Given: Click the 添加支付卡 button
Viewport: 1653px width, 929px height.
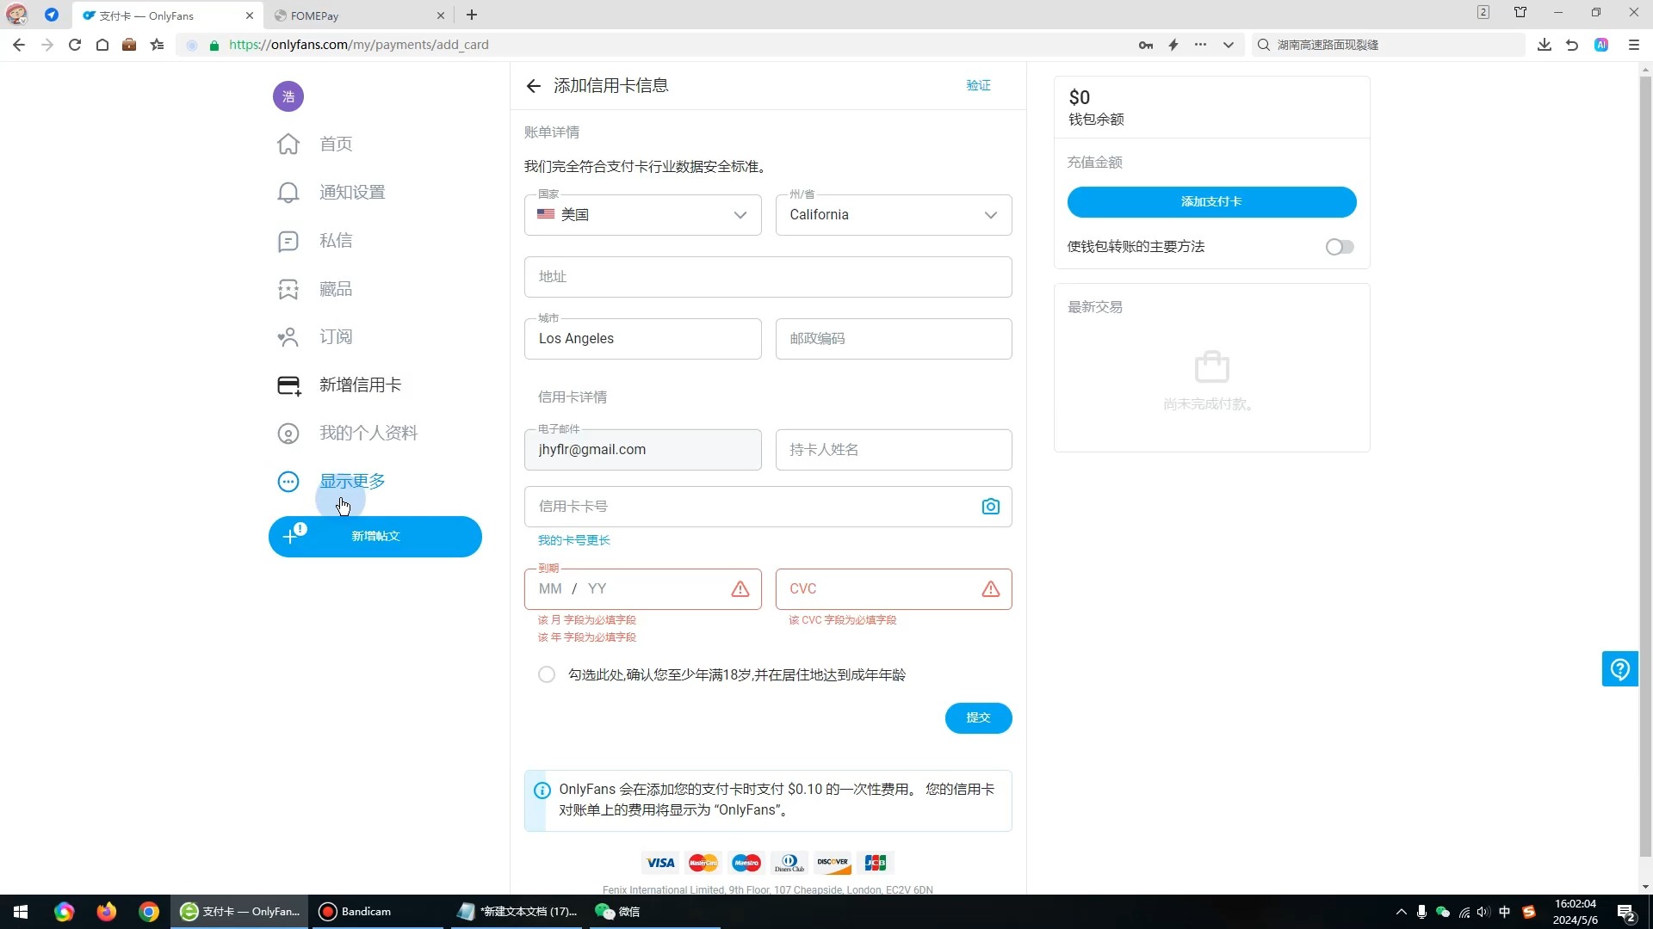Looking at the screenshot, I should [x=1211, y=202].
